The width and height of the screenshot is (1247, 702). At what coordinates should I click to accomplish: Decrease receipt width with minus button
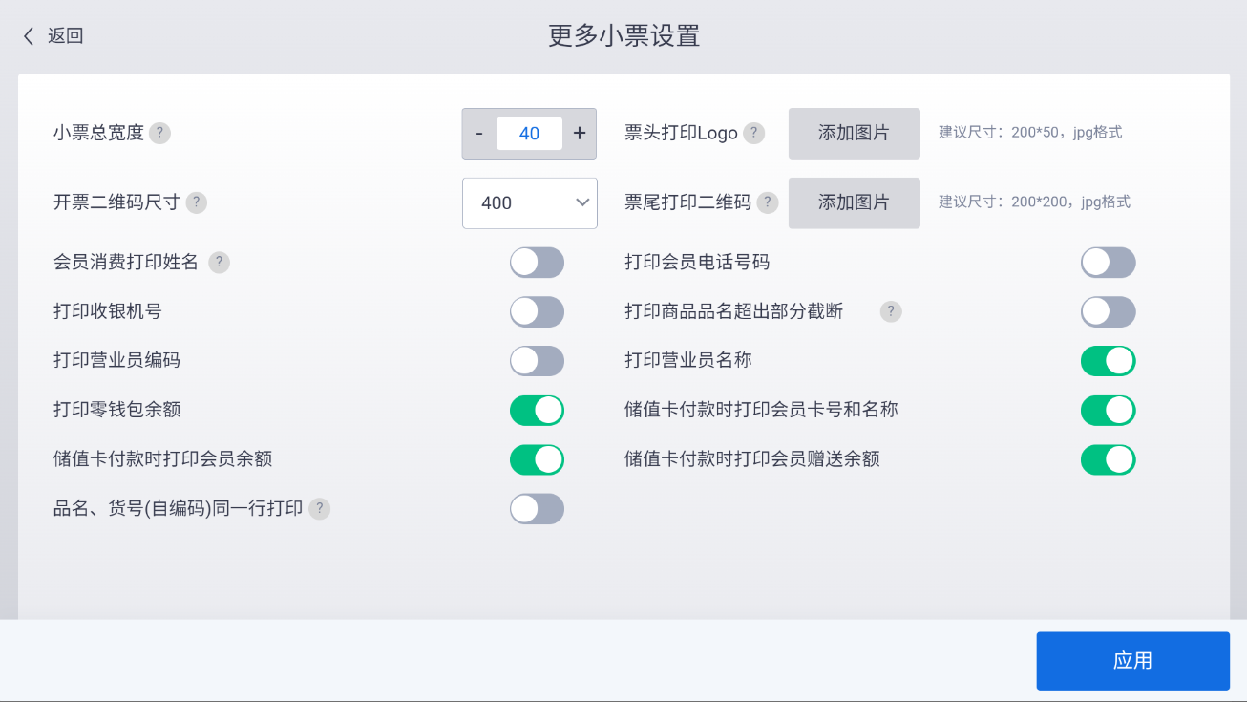[479, 134]
